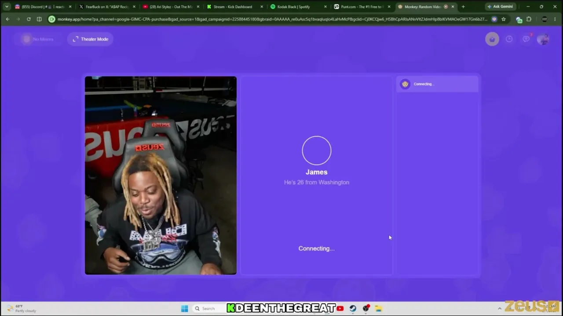The height and width of the screenshot is (316, 563).
Task: Open the browser extensions puzzle icon
Action: (529, 19)
